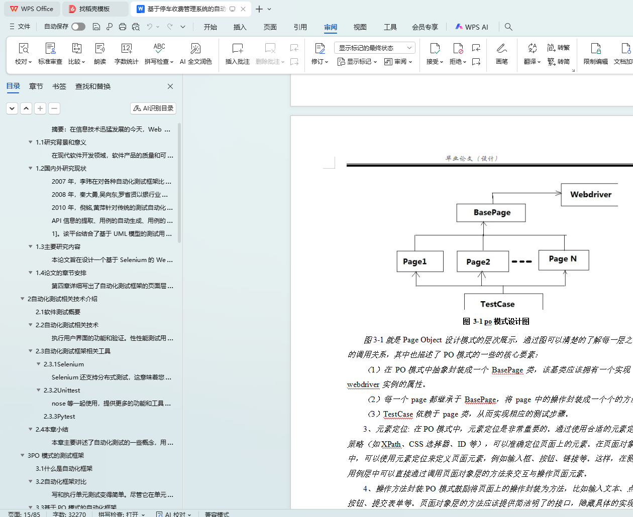Screen dimensions: 633x517
Task: Toggle the 自动保存 auto-save switch
Action: (x=78, y=27)
